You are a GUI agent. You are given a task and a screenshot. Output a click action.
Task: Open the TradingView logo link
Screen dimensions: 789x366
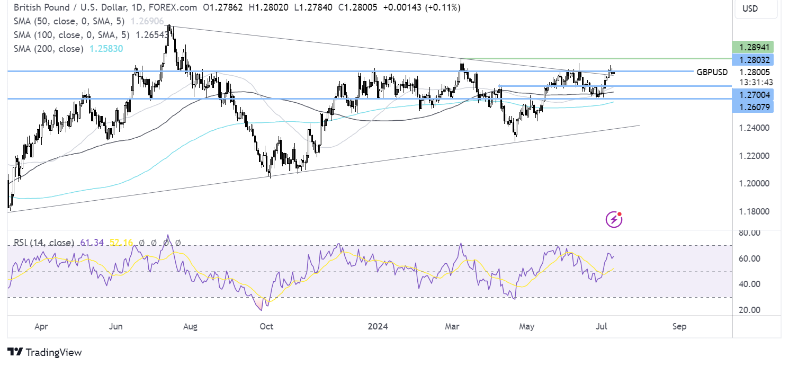click(45, 352)
